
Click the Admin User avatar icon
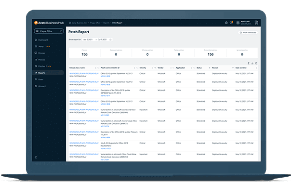pyautogui.click(x=238, y=23)
